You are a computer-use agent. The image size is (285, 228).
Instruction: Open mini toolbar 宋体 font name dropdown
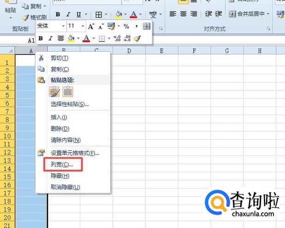(x=63, y=26)
